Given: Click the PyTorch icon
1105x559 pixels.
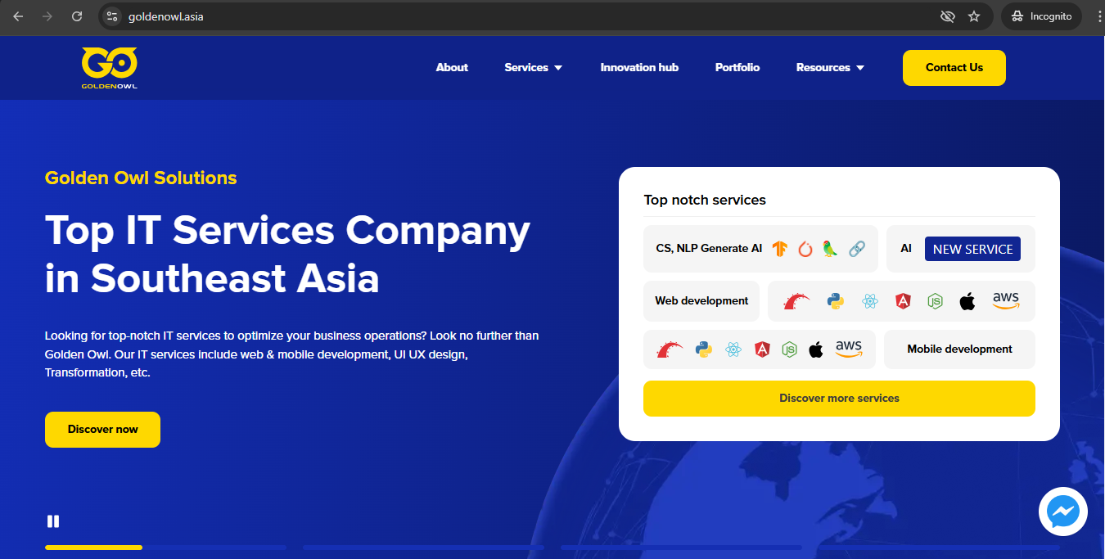Looking at the screenshot, I should pyautogui.click(x=805, y=249).
